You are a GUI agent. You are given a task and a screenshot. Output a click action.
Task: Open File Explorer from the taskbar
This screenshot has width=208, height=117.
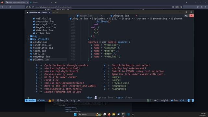(114, 114)
